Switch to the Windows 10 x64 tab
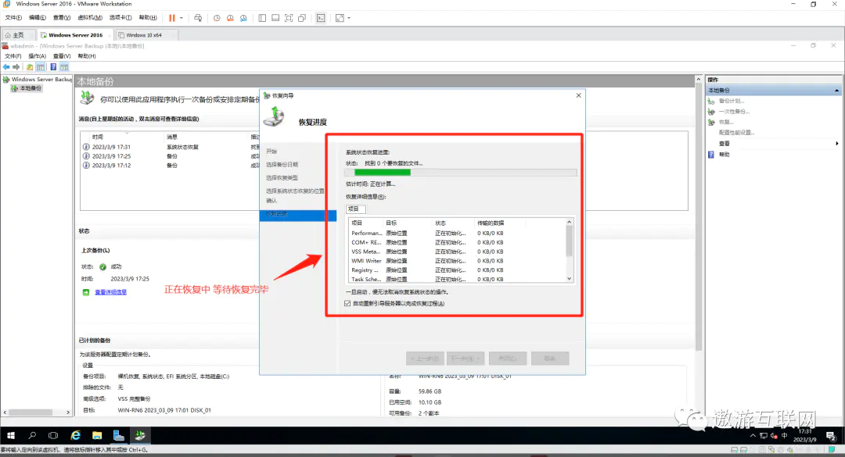The height and width of the screenshot is (457, 845). click(x=143, y=34)
